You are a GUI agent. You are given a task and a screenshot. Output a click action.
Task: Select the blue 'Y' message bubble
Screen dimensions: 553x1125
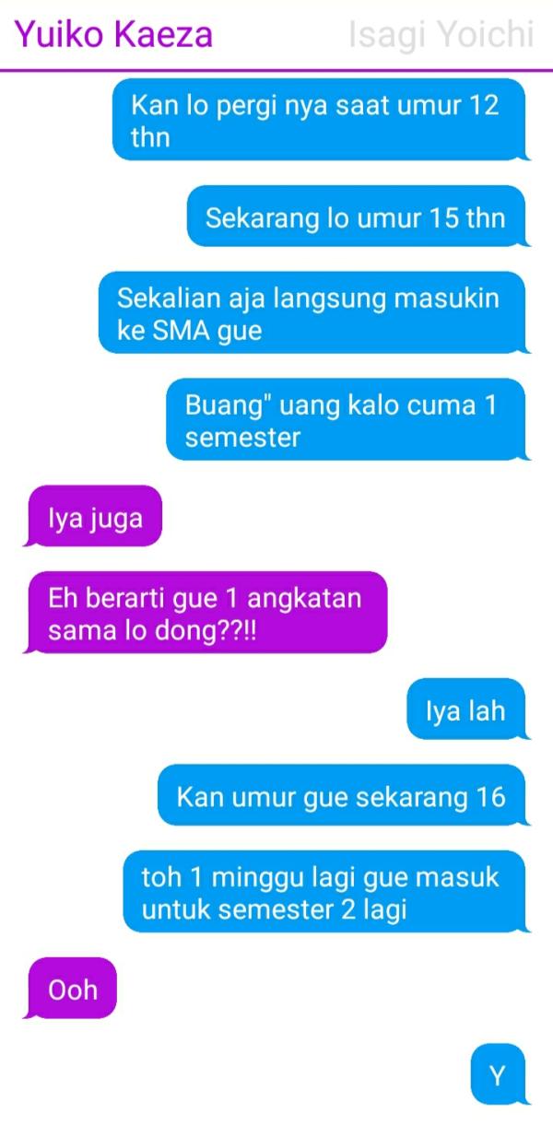tap(498, 1074)
